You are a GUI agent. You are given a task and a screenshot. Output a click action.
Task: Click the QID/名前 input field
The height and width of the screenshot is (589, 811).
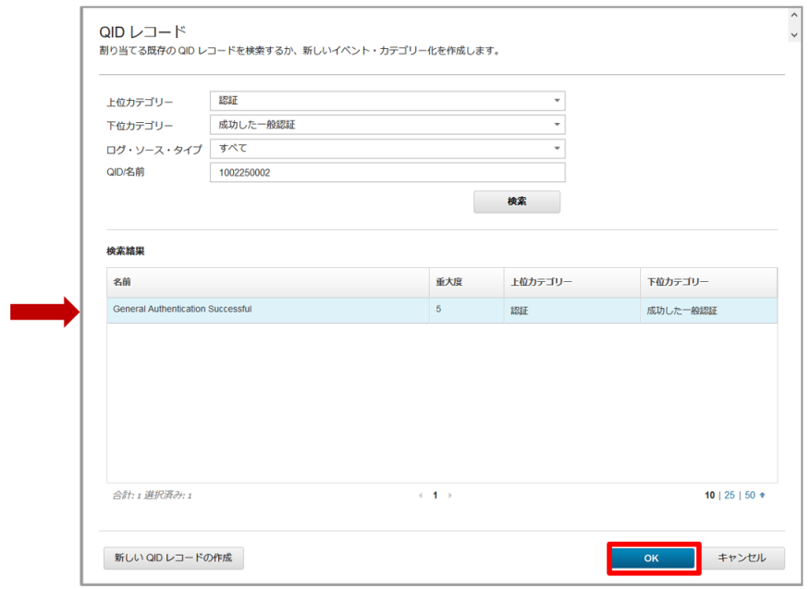tap(387, 172)
